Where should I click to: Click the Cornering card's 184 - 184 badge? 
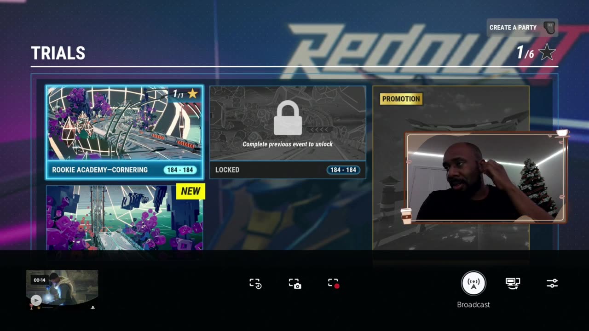(x=180, y=170)
